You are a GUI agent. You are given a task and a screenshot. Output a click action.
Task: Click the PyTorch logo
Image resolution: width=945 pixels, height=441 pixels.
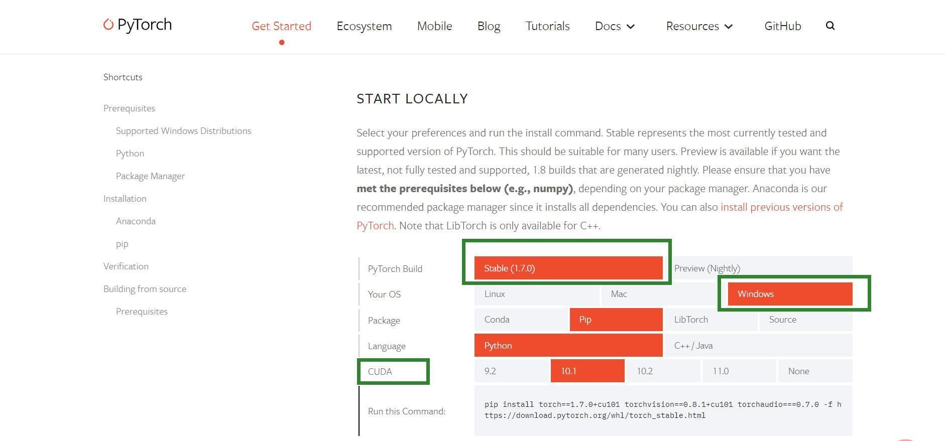coord(137,25)
